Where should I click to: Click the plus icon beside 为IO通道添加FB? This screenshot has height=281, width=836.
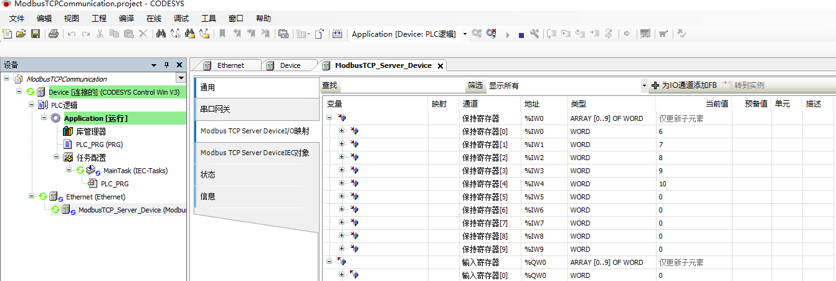click(655, 85)
